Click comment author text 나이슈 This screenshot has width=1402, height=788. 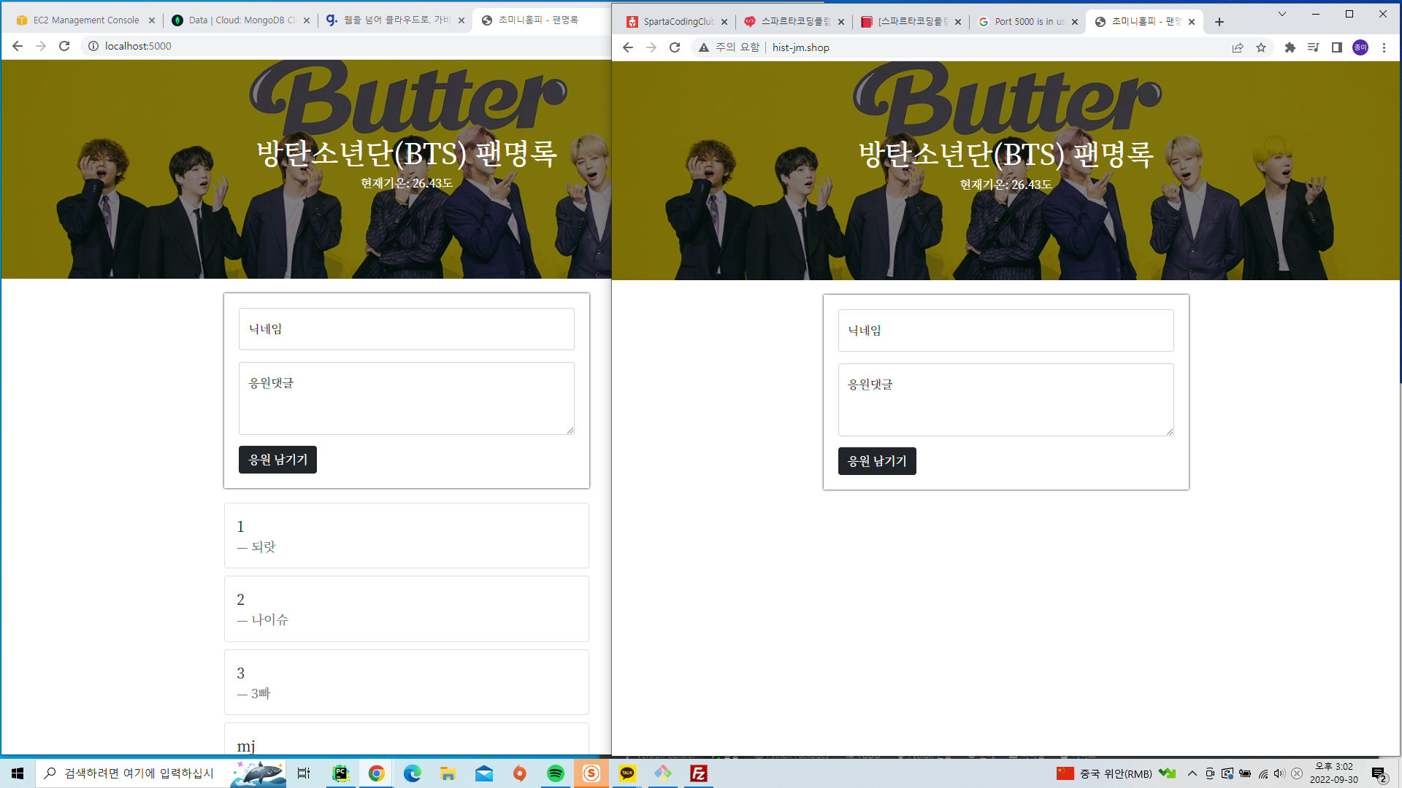[x=270, y=620]
